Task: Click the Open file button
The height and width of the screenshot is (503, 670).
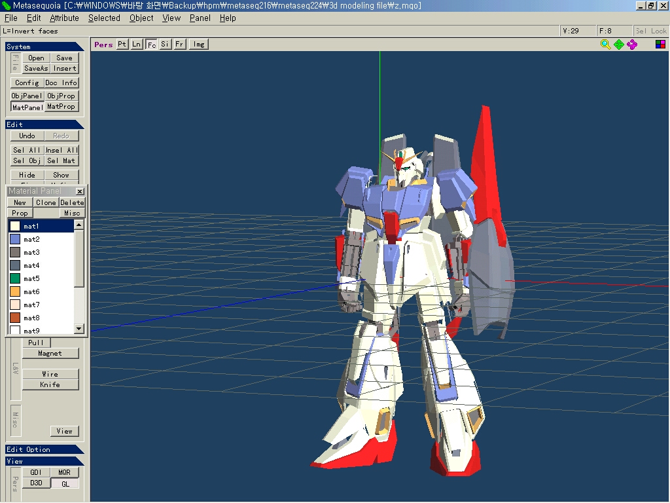Action: [36, 58]
